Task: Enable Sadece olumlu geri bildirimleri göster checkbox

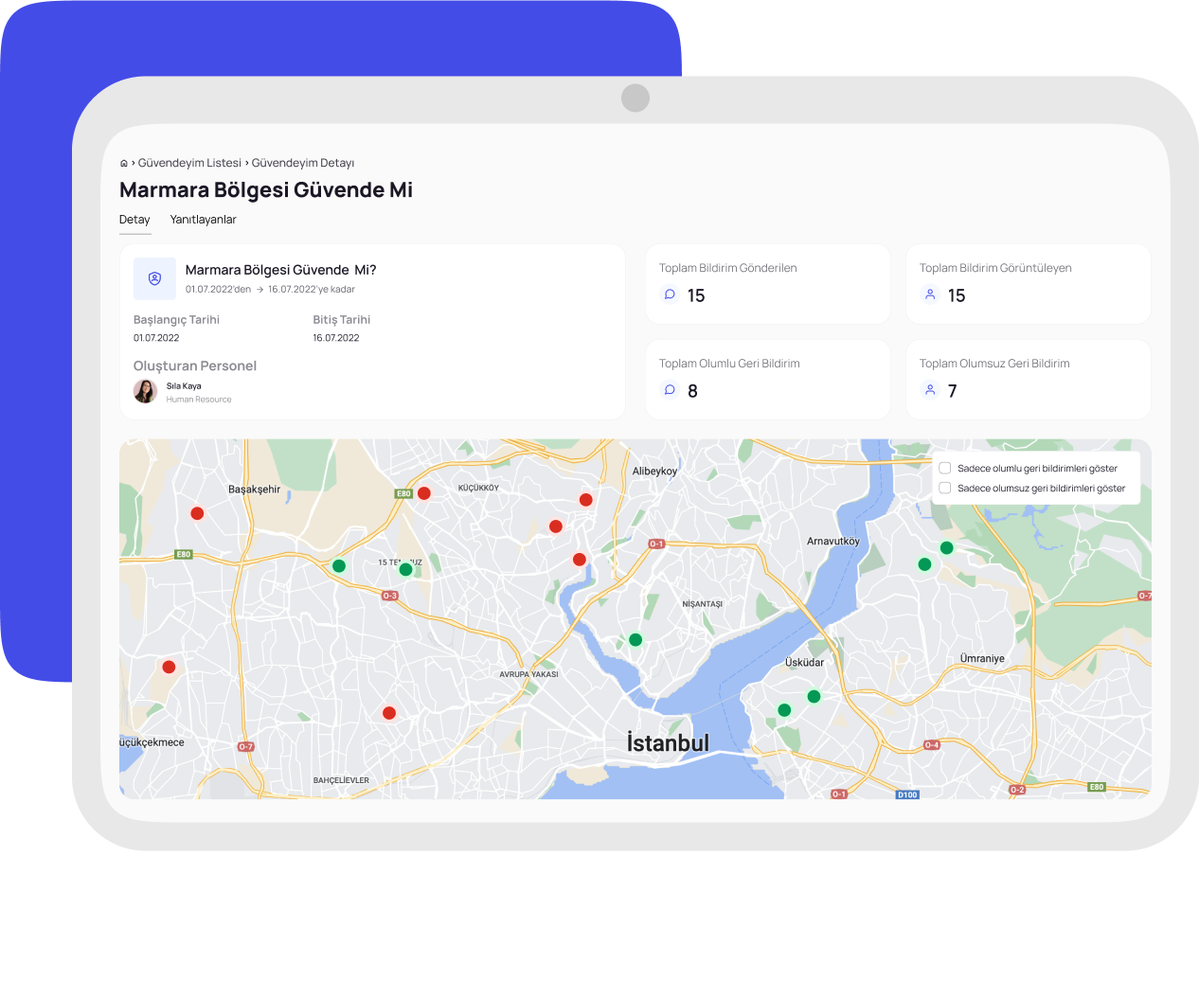Action: (x=945, y=468)
